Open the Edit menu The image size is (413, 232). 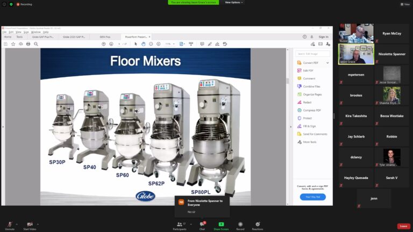(x=11, y=32)
